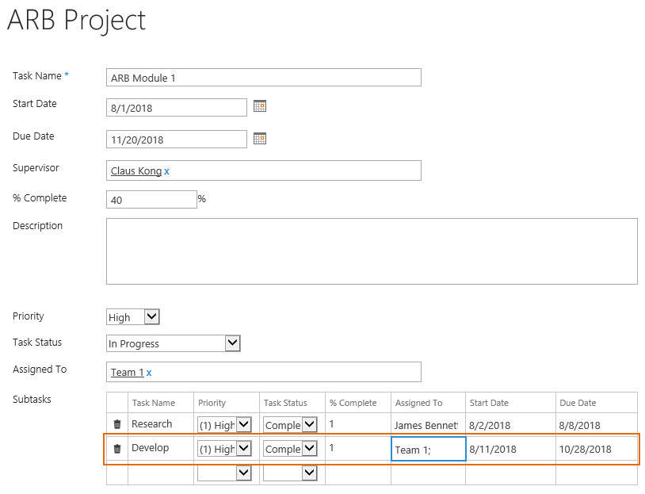645x494 pixels.
Task: Delete the Research subtask via trash icon
Action: tap(117, 424)
